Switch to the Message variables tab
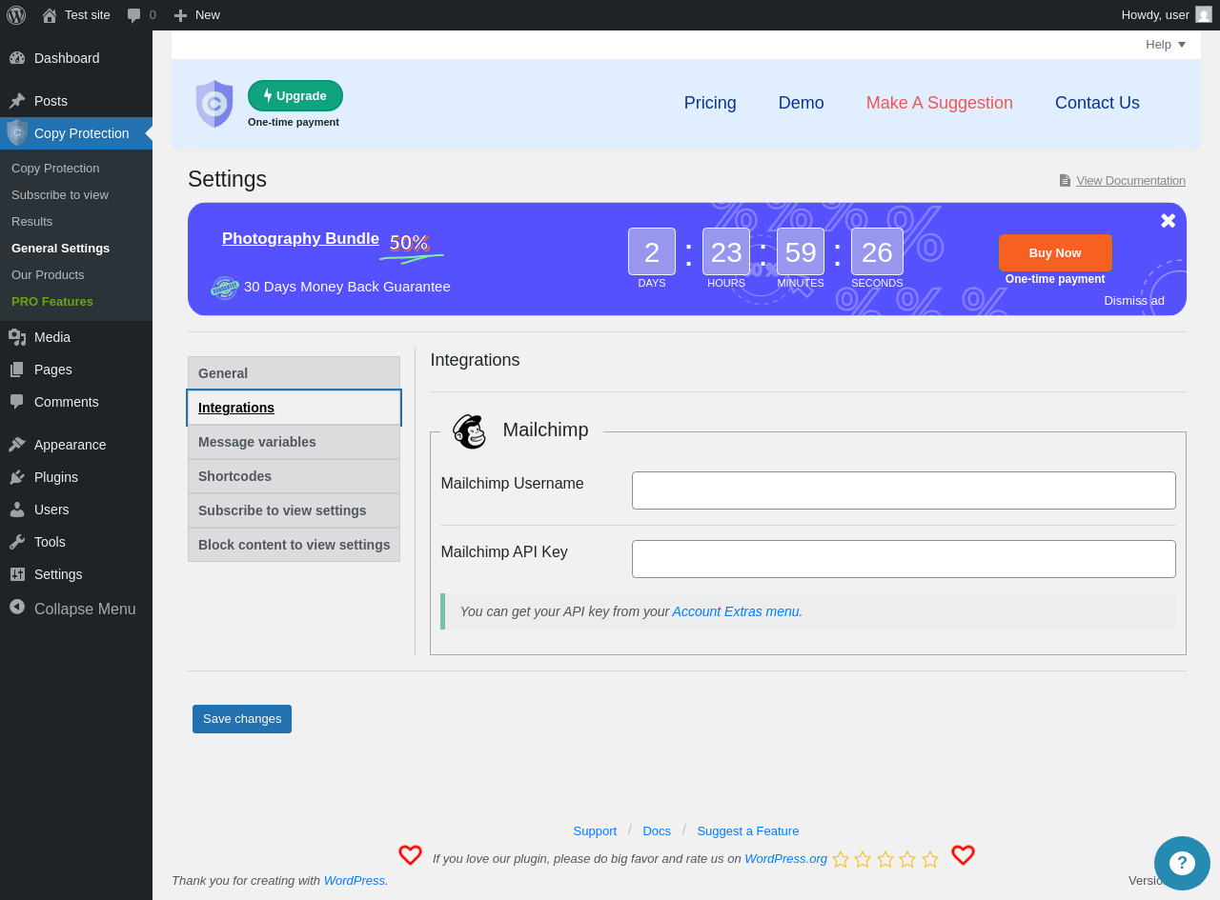The image size is (1220, 900). pos(294,442)
